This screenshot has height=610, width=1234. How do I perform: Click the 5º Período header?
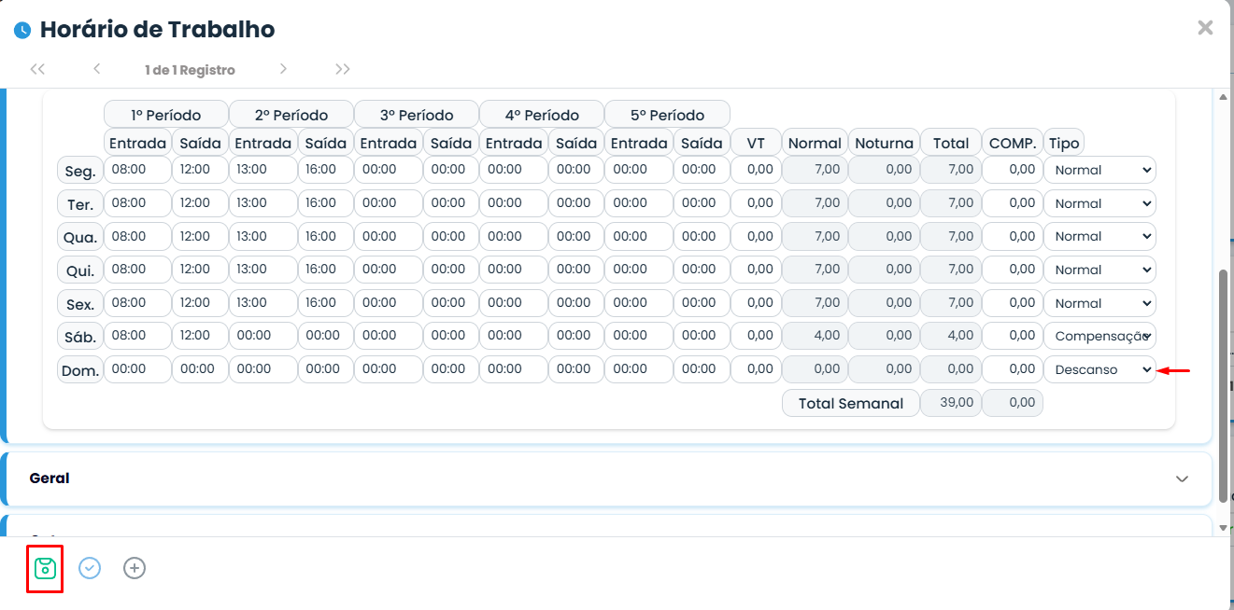pos(667,115)
